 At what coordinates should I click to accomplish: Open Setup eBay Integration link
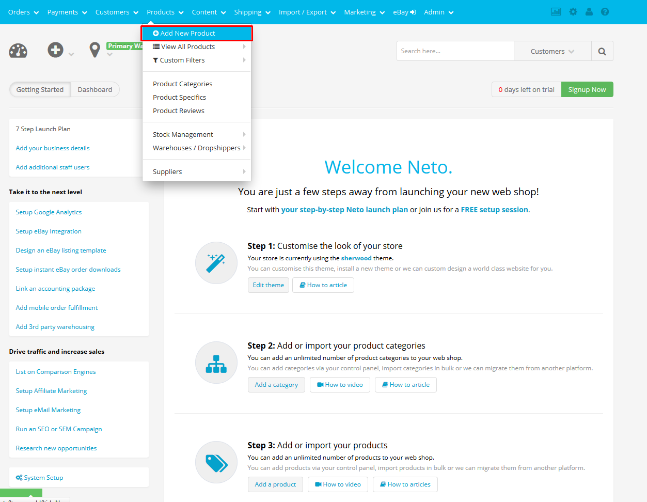tap(49, 231)
